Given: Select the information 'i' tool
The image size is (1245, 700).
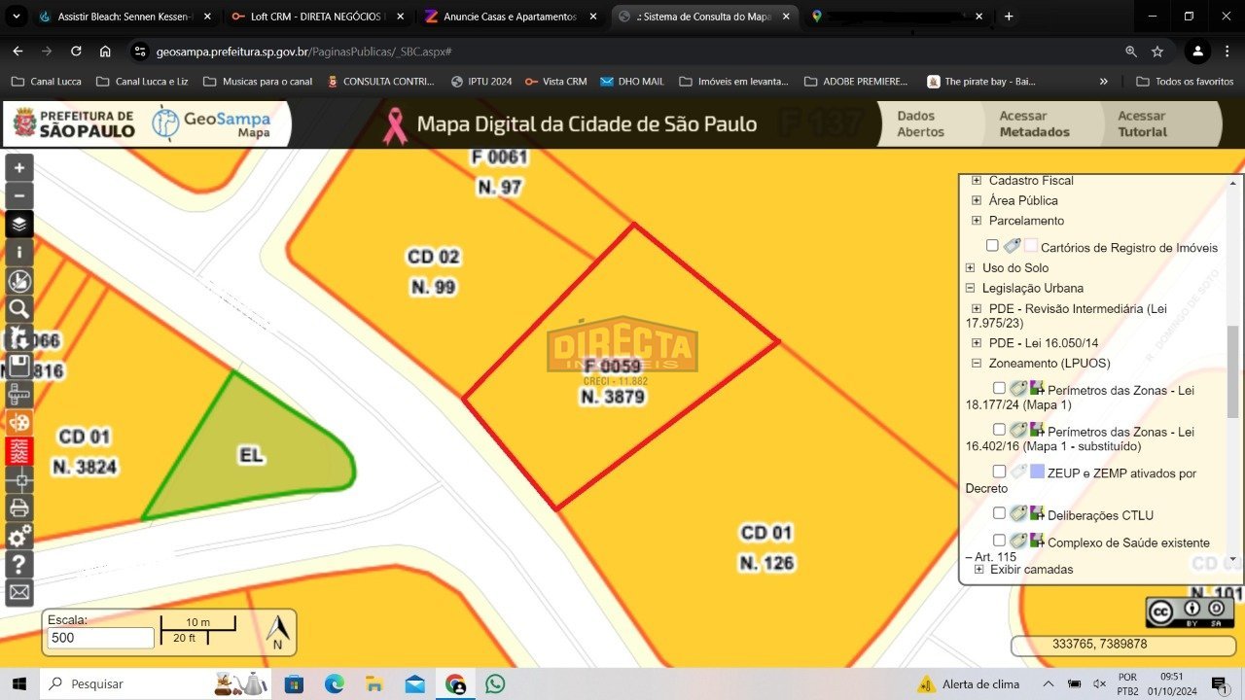Looking at the screenshot, I should point(19,253).
